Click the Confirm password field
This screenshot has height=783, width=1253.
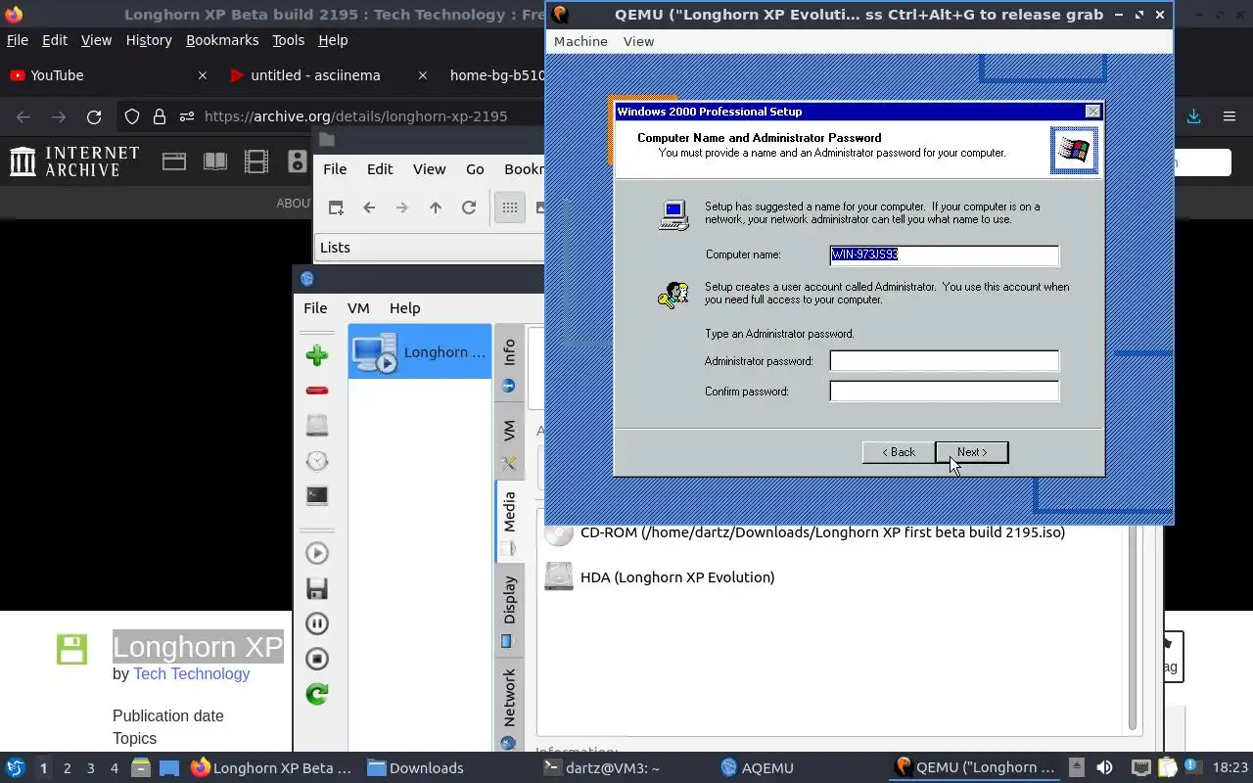(944, 391)
